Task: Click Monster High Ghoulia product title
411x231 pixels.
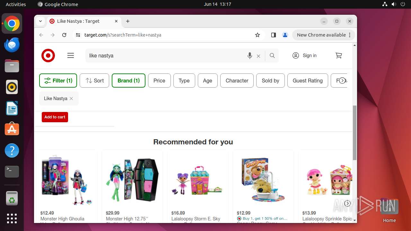Action: point(62,219)
